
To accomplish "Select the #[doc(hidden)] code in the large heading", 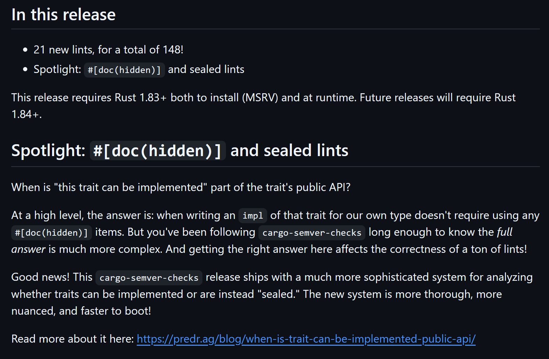I will point(158,151).
